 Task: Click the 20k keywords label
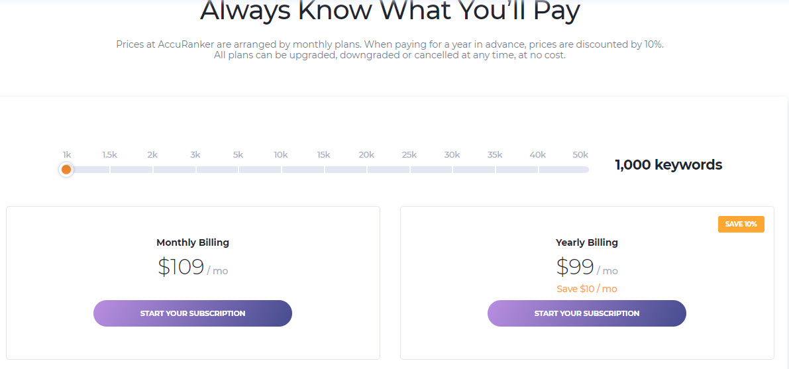(x=366, y=155)
